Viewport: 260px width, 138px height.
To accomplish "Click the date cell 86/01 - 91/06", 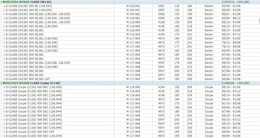I will 231,14.
